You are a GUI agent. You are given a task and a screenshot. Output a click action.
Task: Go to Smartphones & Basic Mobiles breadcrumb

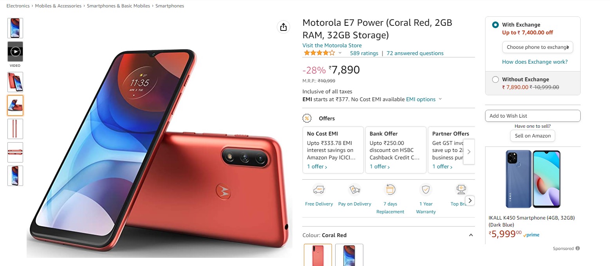click(x=118, y=6)
